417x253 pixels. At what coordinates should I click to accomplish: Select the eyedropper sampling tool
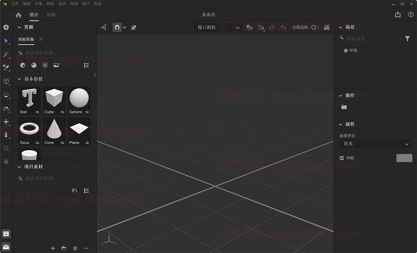(x=6, y=68)
